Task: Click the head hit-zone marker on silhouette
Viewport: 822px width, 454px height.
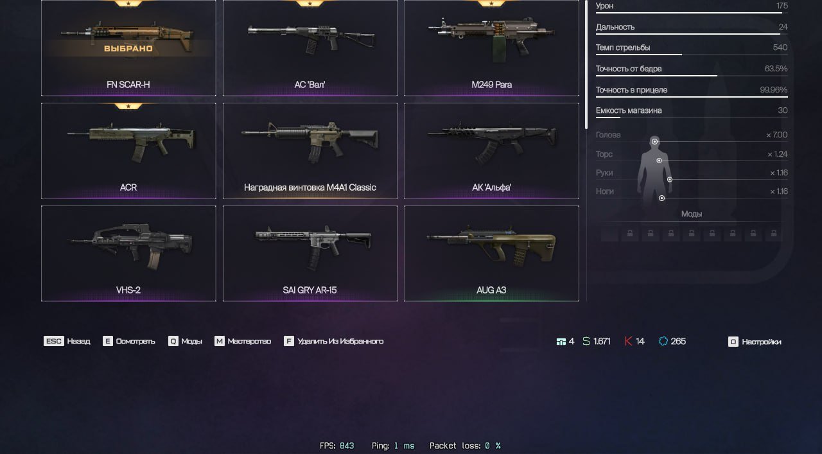Action: tap(654, 141)
